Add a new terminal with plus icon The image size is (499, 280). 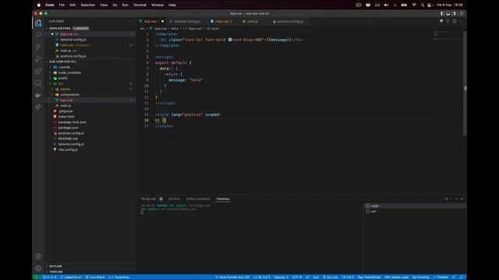446,199
